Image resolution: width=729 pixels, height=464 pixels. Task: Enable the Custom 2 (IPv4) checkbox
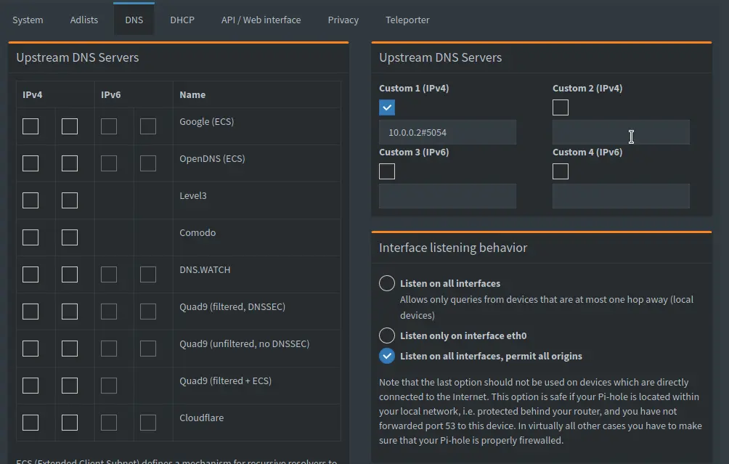click(561, 107)
